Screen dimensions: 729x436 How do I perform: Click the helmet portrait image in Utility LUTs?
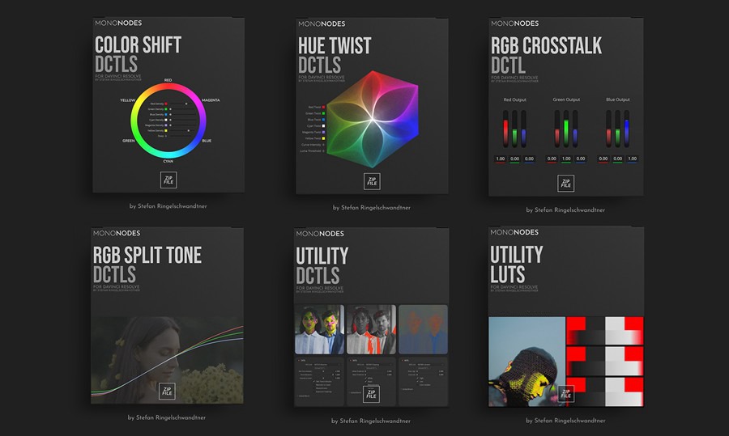[x=526, y=362]
